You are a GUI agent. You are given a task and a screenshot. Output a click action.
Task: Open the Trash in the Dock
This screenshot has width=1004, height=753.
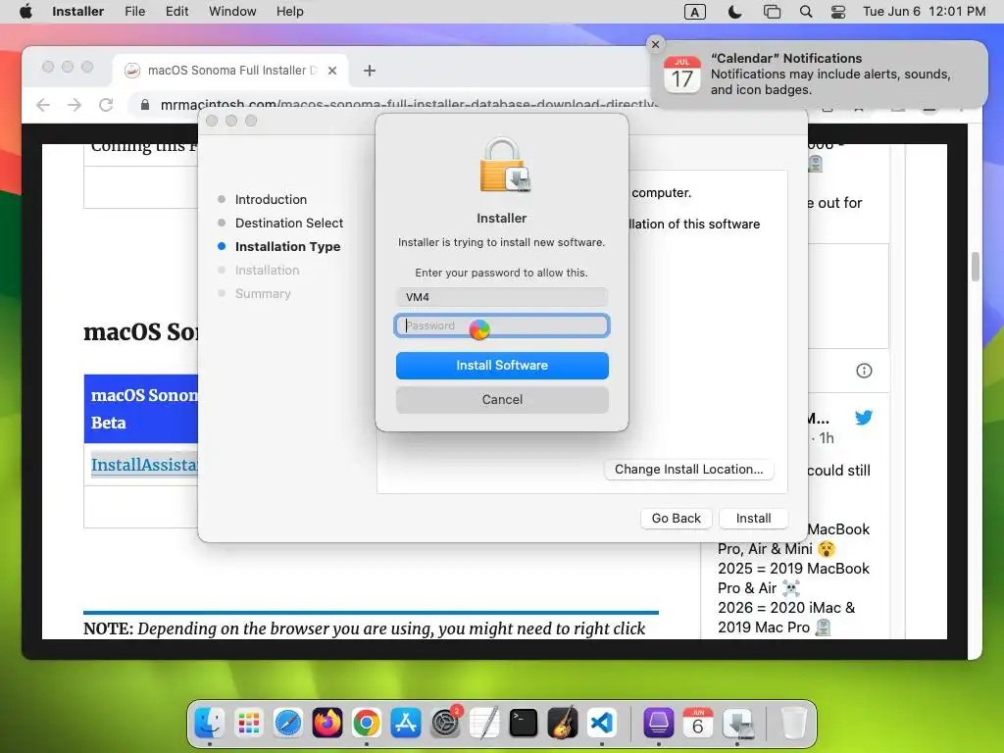click(x=794, y=723)
